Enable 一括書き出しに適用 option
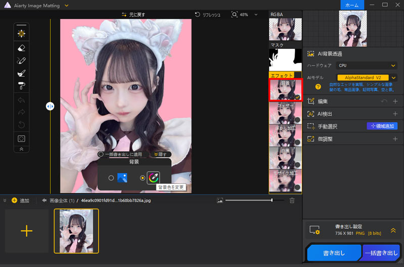Screen dimensions: 404x267 [x=101, y=154]
